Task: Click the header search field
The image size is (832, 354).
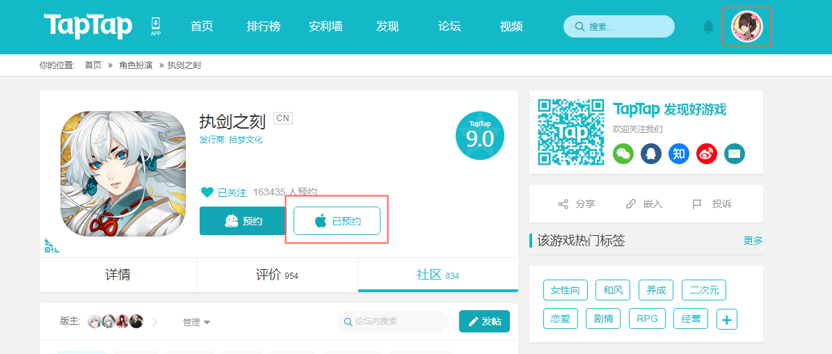Action: pyautogui.click(x=618, y=26)
